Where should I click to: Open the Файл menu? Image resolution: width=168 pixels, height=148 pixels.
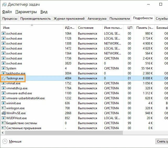pyautogui.click(x=7, y=12)
